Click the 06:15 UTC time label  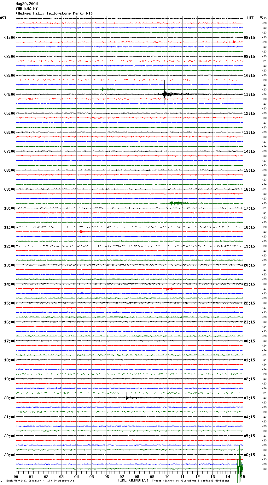coord(249,455)
